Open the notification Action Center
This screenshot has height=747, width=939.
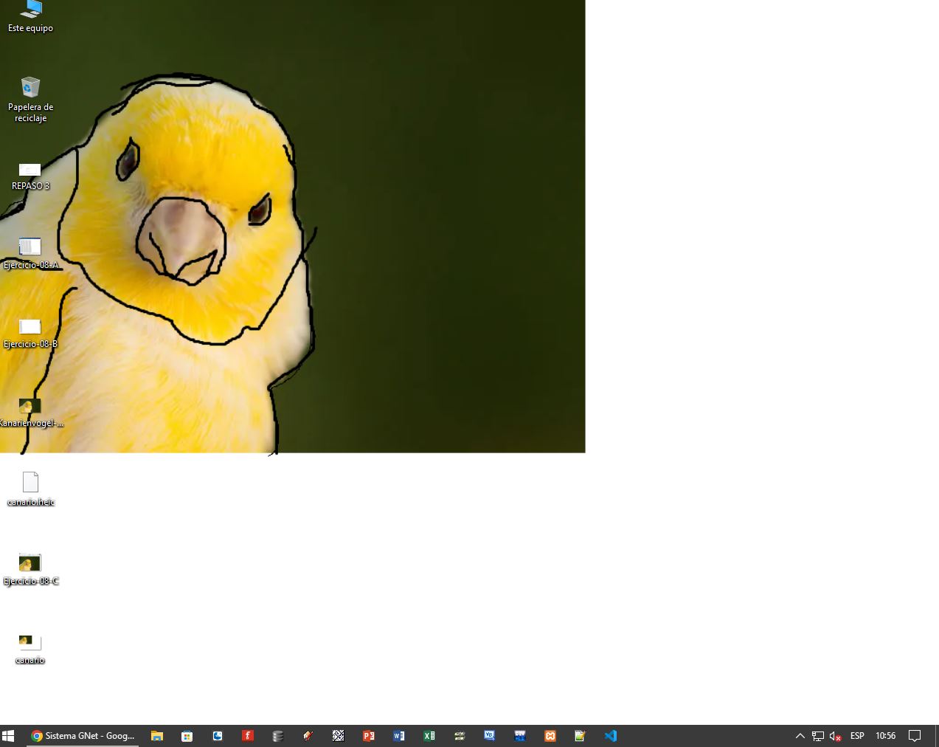point(915,736)
